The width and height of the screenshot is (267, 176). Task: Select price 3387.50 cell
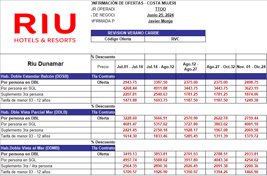(160, 82)
